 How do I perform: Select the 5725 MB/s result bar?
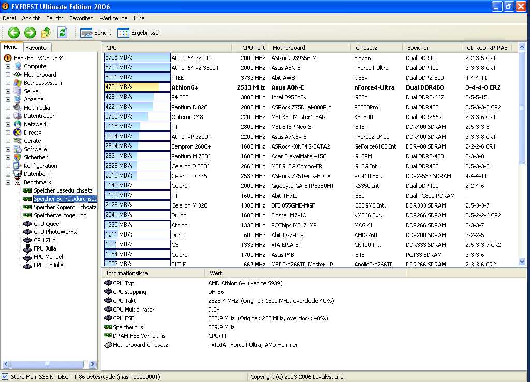pyautogui.click(x=137, y=57)
